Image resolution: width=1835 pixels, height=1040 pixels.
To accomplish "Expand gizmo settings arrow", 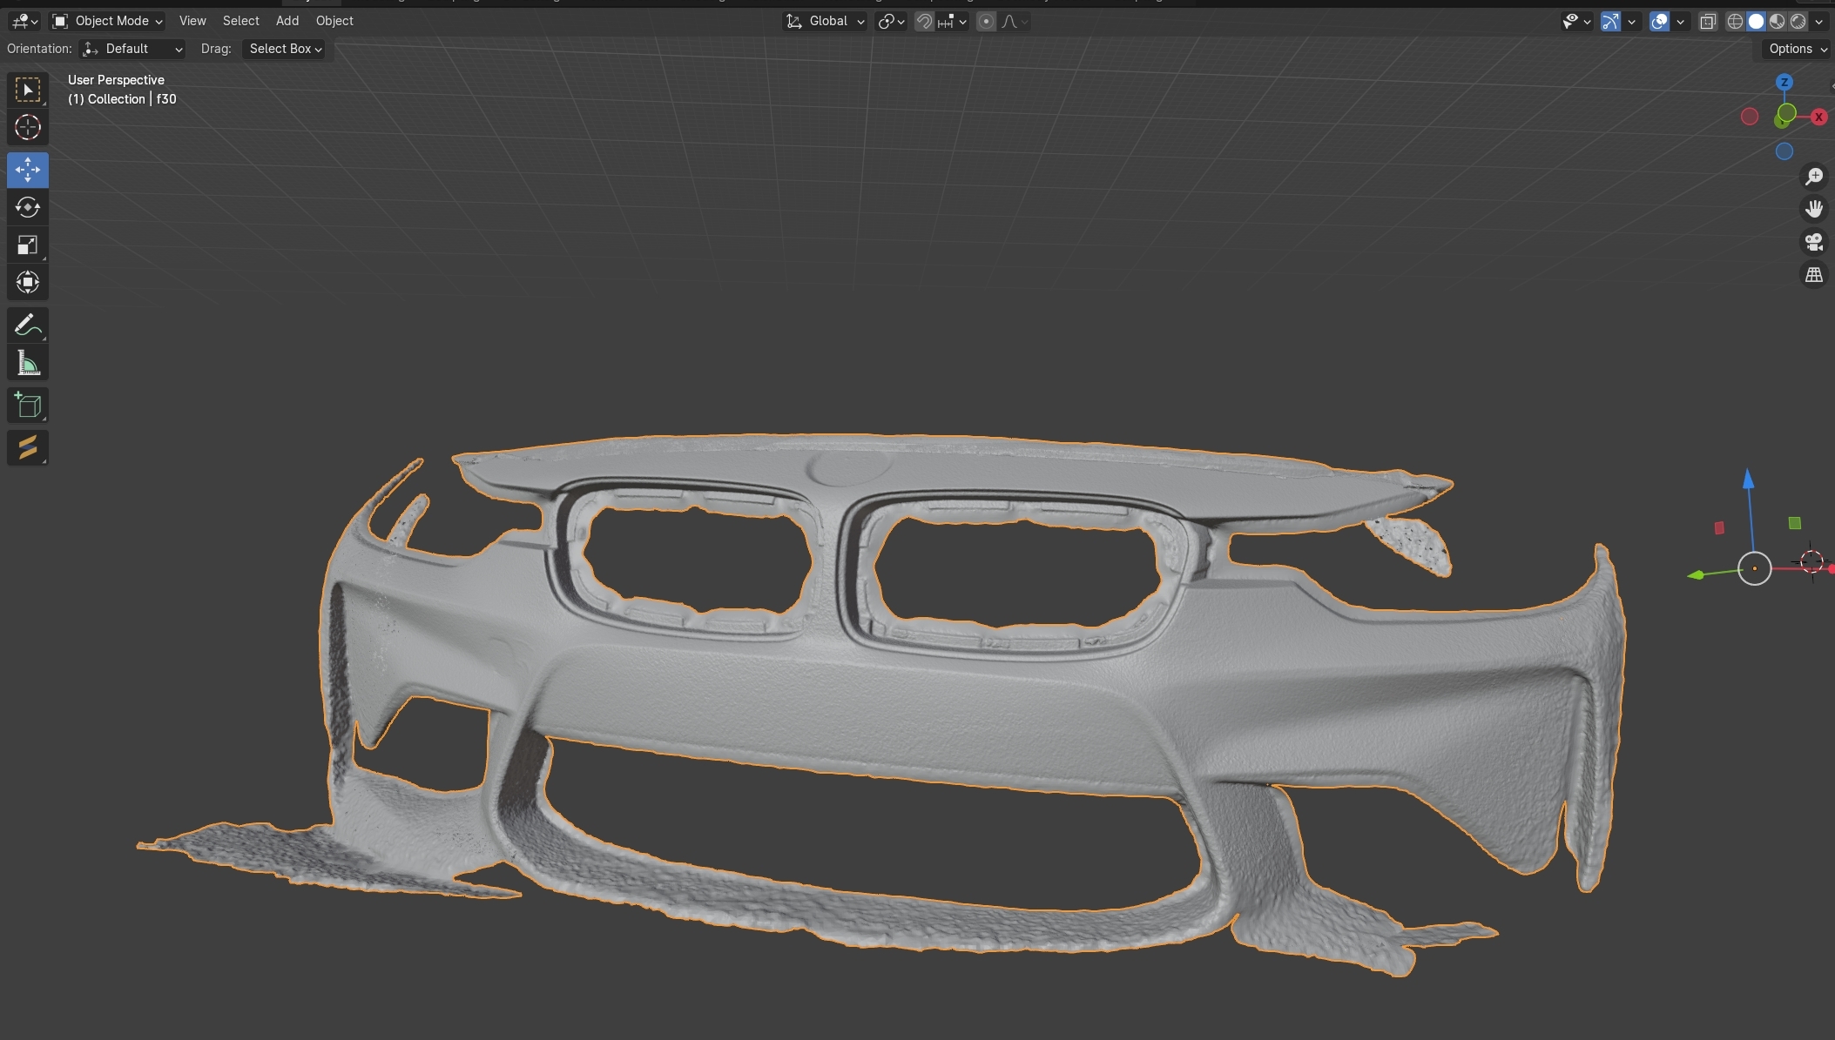I will 1631,22.
